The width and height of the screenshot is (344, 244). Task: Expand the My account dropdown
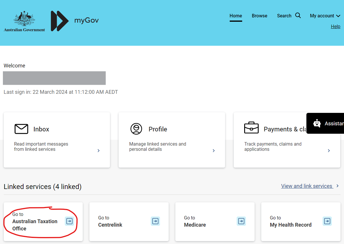point(325,16)
